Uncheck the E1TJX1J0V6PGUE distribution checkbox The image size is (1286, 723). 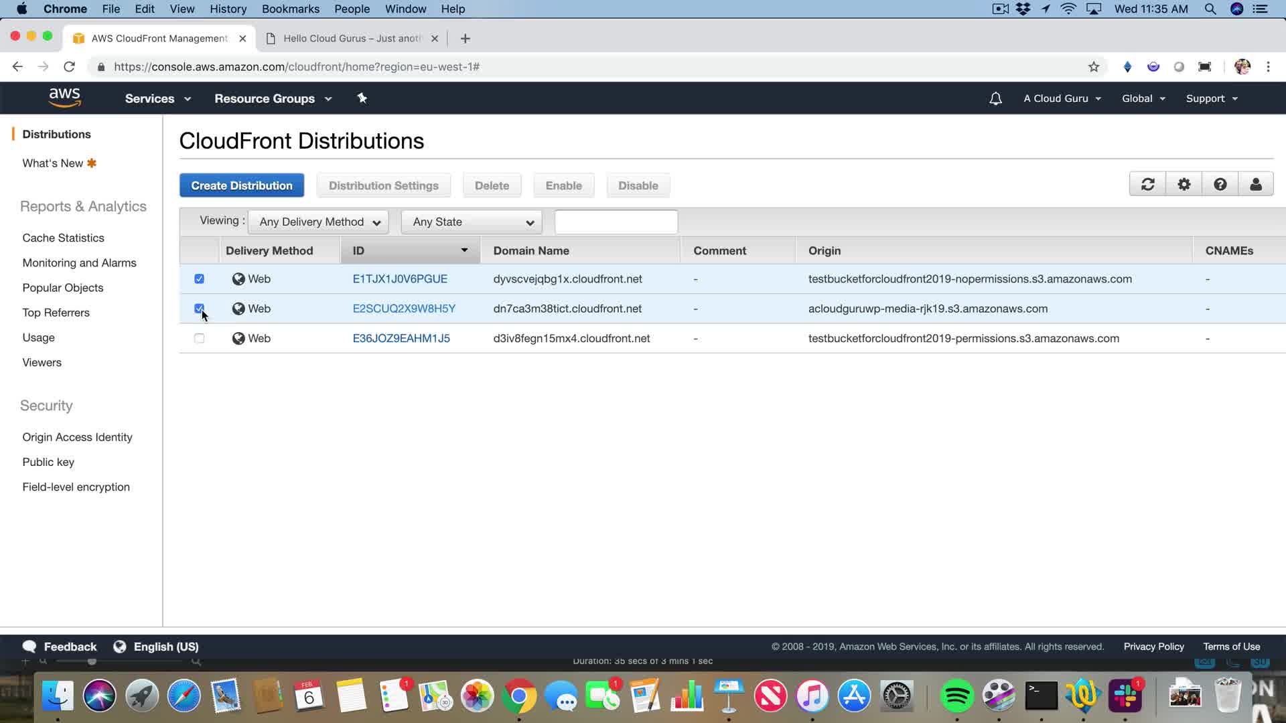(199, 279)
